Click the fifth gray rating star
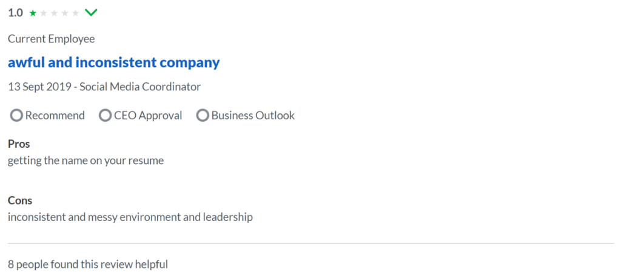Screen dimensions: 621x272 click(76, 13)
